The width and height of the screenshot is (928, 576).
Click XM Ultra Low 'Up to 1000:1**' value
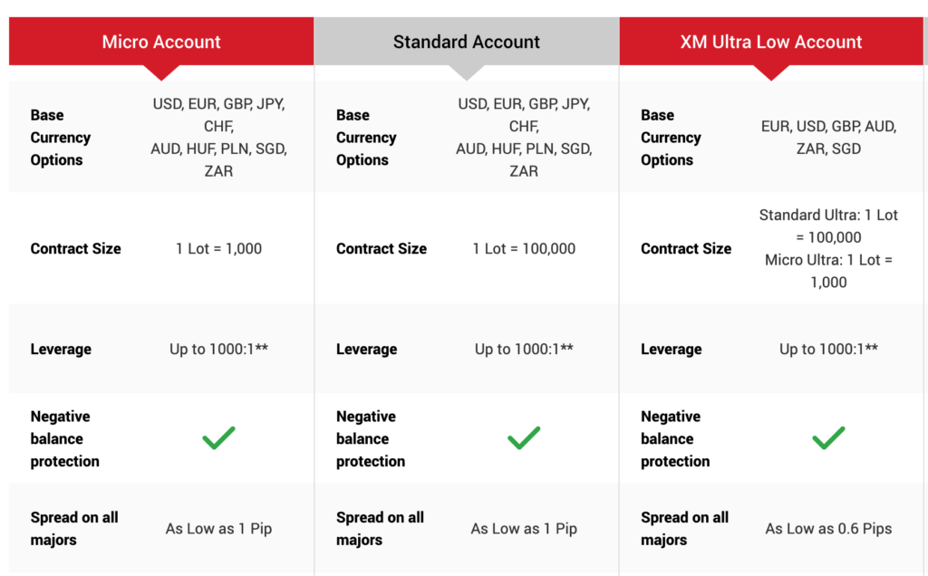(828, 349)
